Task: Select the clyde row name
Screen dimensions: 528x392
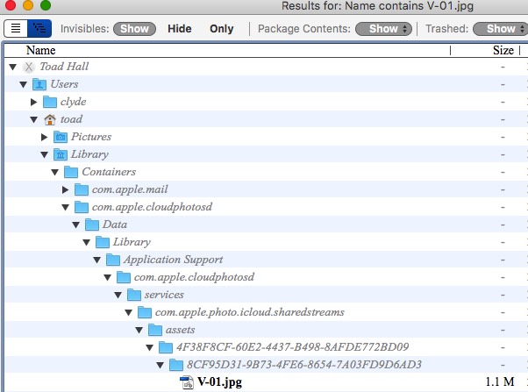Action: 74,102
